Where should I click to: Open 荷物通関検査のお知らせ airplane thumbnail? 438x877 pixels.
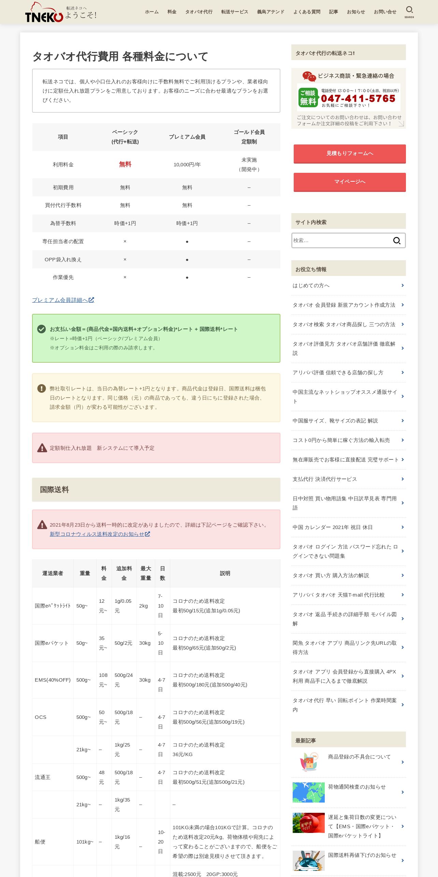pos(308,792)
